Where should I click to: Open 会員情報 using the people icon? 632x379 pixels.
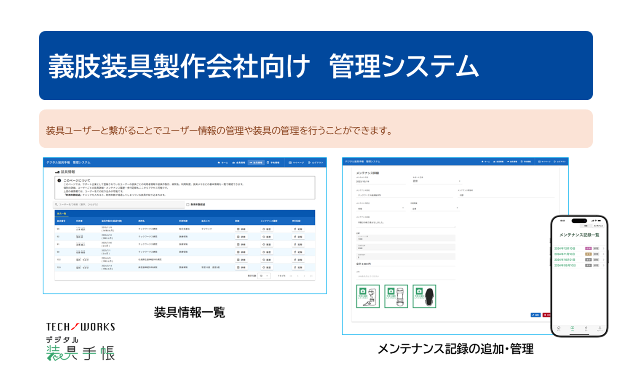click(233, 163)
